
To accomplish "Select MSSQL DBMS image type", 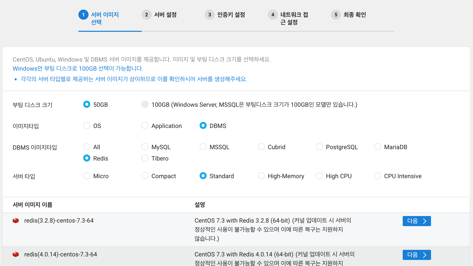I will [x=203, y=147].
